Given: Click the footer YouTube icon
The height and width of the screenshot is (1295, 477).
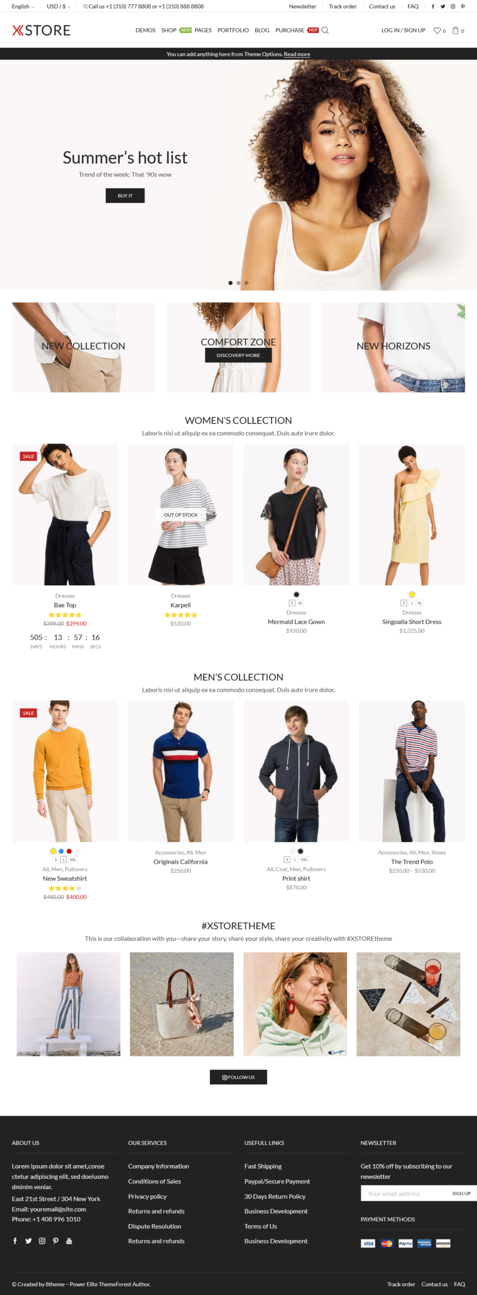Looking at the screenshot, I should point(69,1241).
